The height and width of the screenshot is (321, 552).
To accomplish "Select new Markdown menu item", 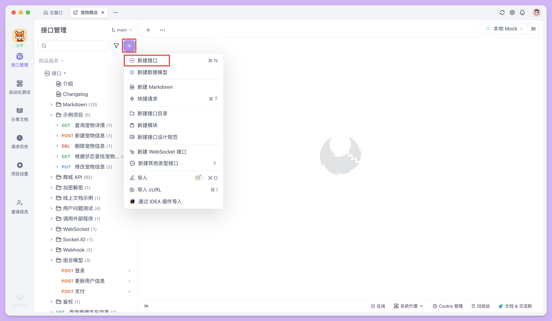I will point(174,87).
